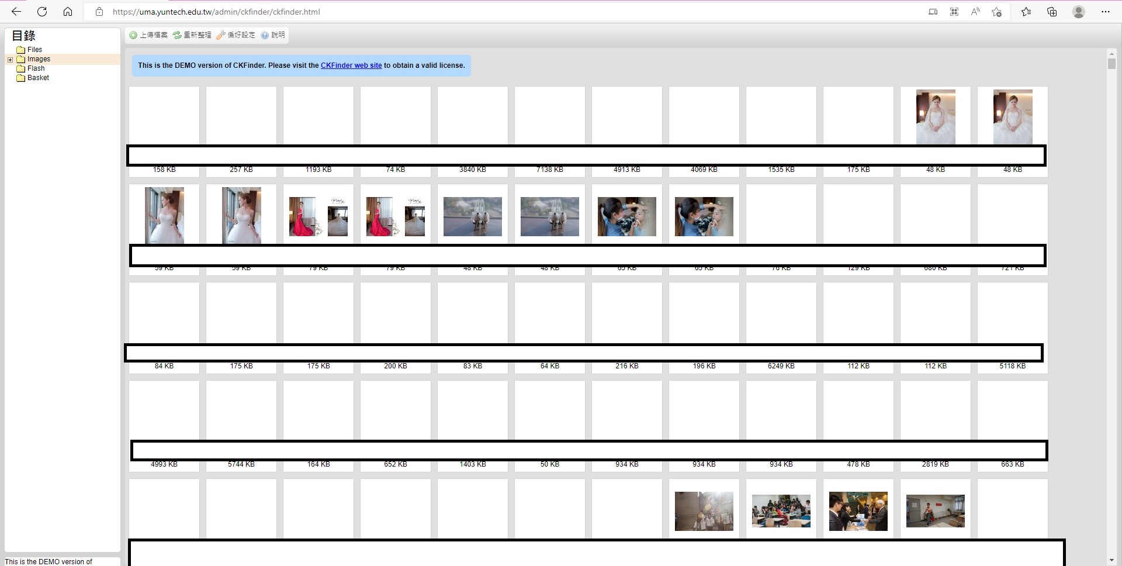Expand the Images folder tree node
The width and height of the screenshot is (1122, 566).
click(10, 60)
